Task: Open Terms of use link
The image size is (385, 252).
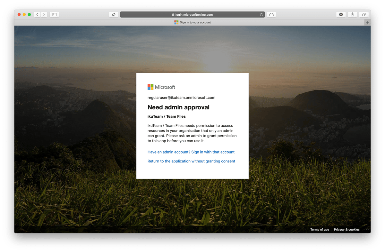Action: 320,230
